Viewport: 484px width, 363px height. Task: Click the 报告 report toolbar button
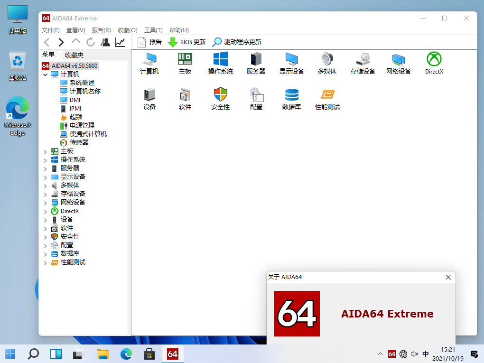tap(149, 42)
